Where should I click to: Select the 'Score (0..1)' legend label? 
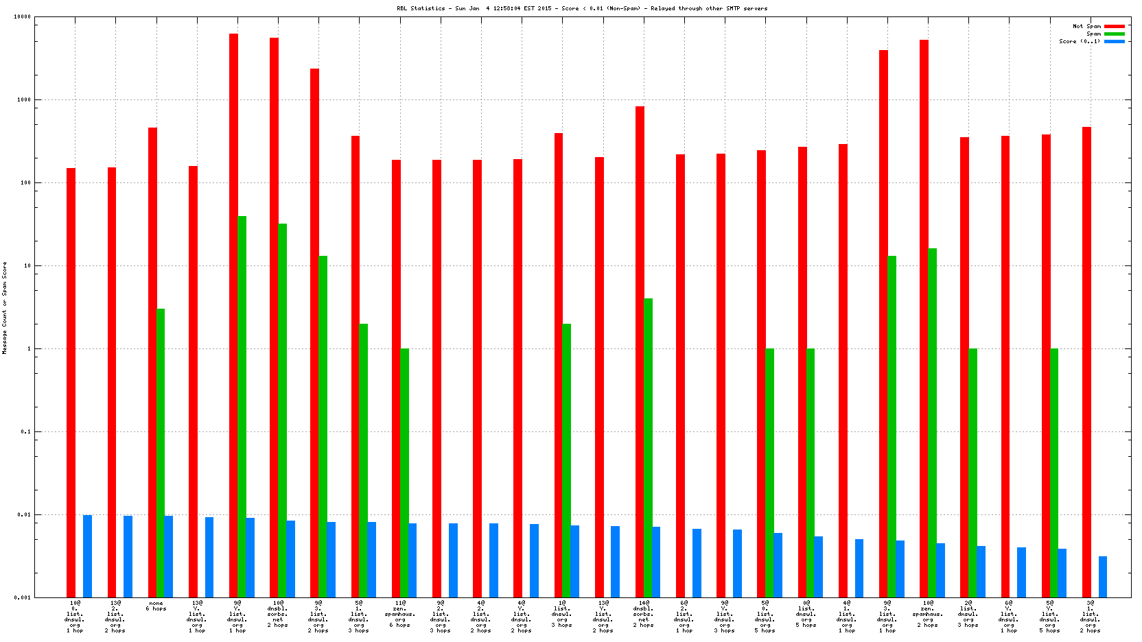point(1079,41)
